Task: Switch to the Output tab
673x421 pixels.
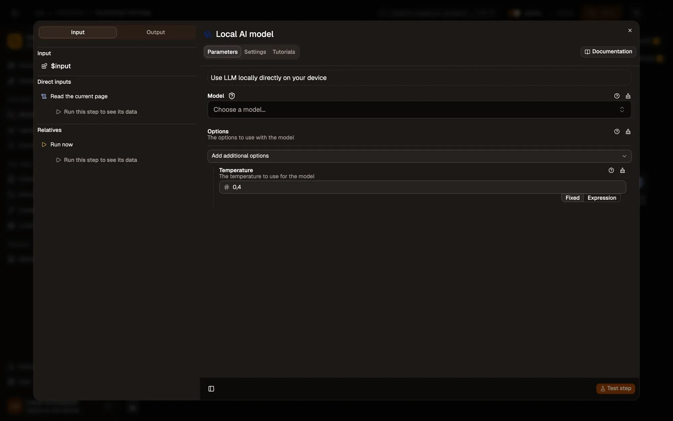Action: 156,32
